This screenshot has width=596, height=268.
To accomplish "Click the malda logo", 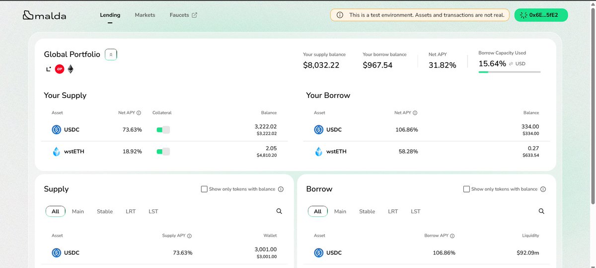I will (x=44, y=15).
